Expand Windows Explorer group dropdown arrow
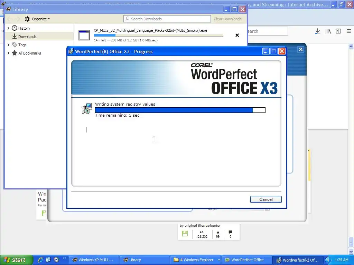This screenshot has height=265, width=354. click(219, 260)
